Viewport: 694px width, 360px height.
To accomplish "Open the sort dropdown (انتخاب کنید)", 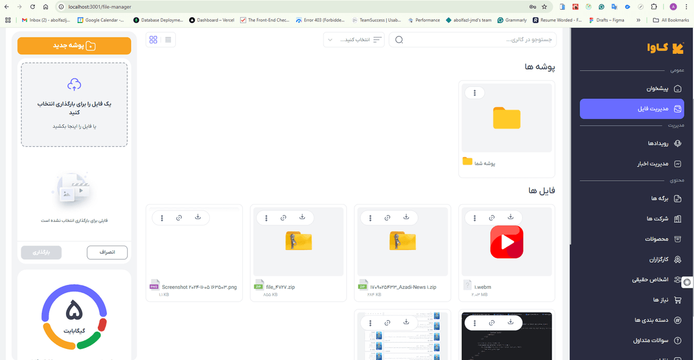I will pos(353,40).
